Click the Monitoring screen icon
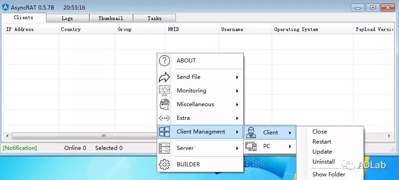Viewport: 399px width, 180px height. (x=164, y=91)
